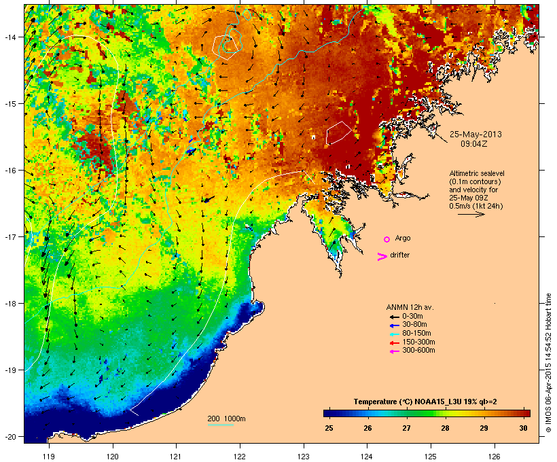This screenshot has height=462, width=557.
Task: Click the longitude axis label 126
Action: (x=494, y=457)
